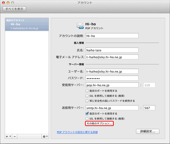The width and height of the screenshot is (170, 144).
Task: Click the yellow minimize window button
Action: click(x=8, y=3)
